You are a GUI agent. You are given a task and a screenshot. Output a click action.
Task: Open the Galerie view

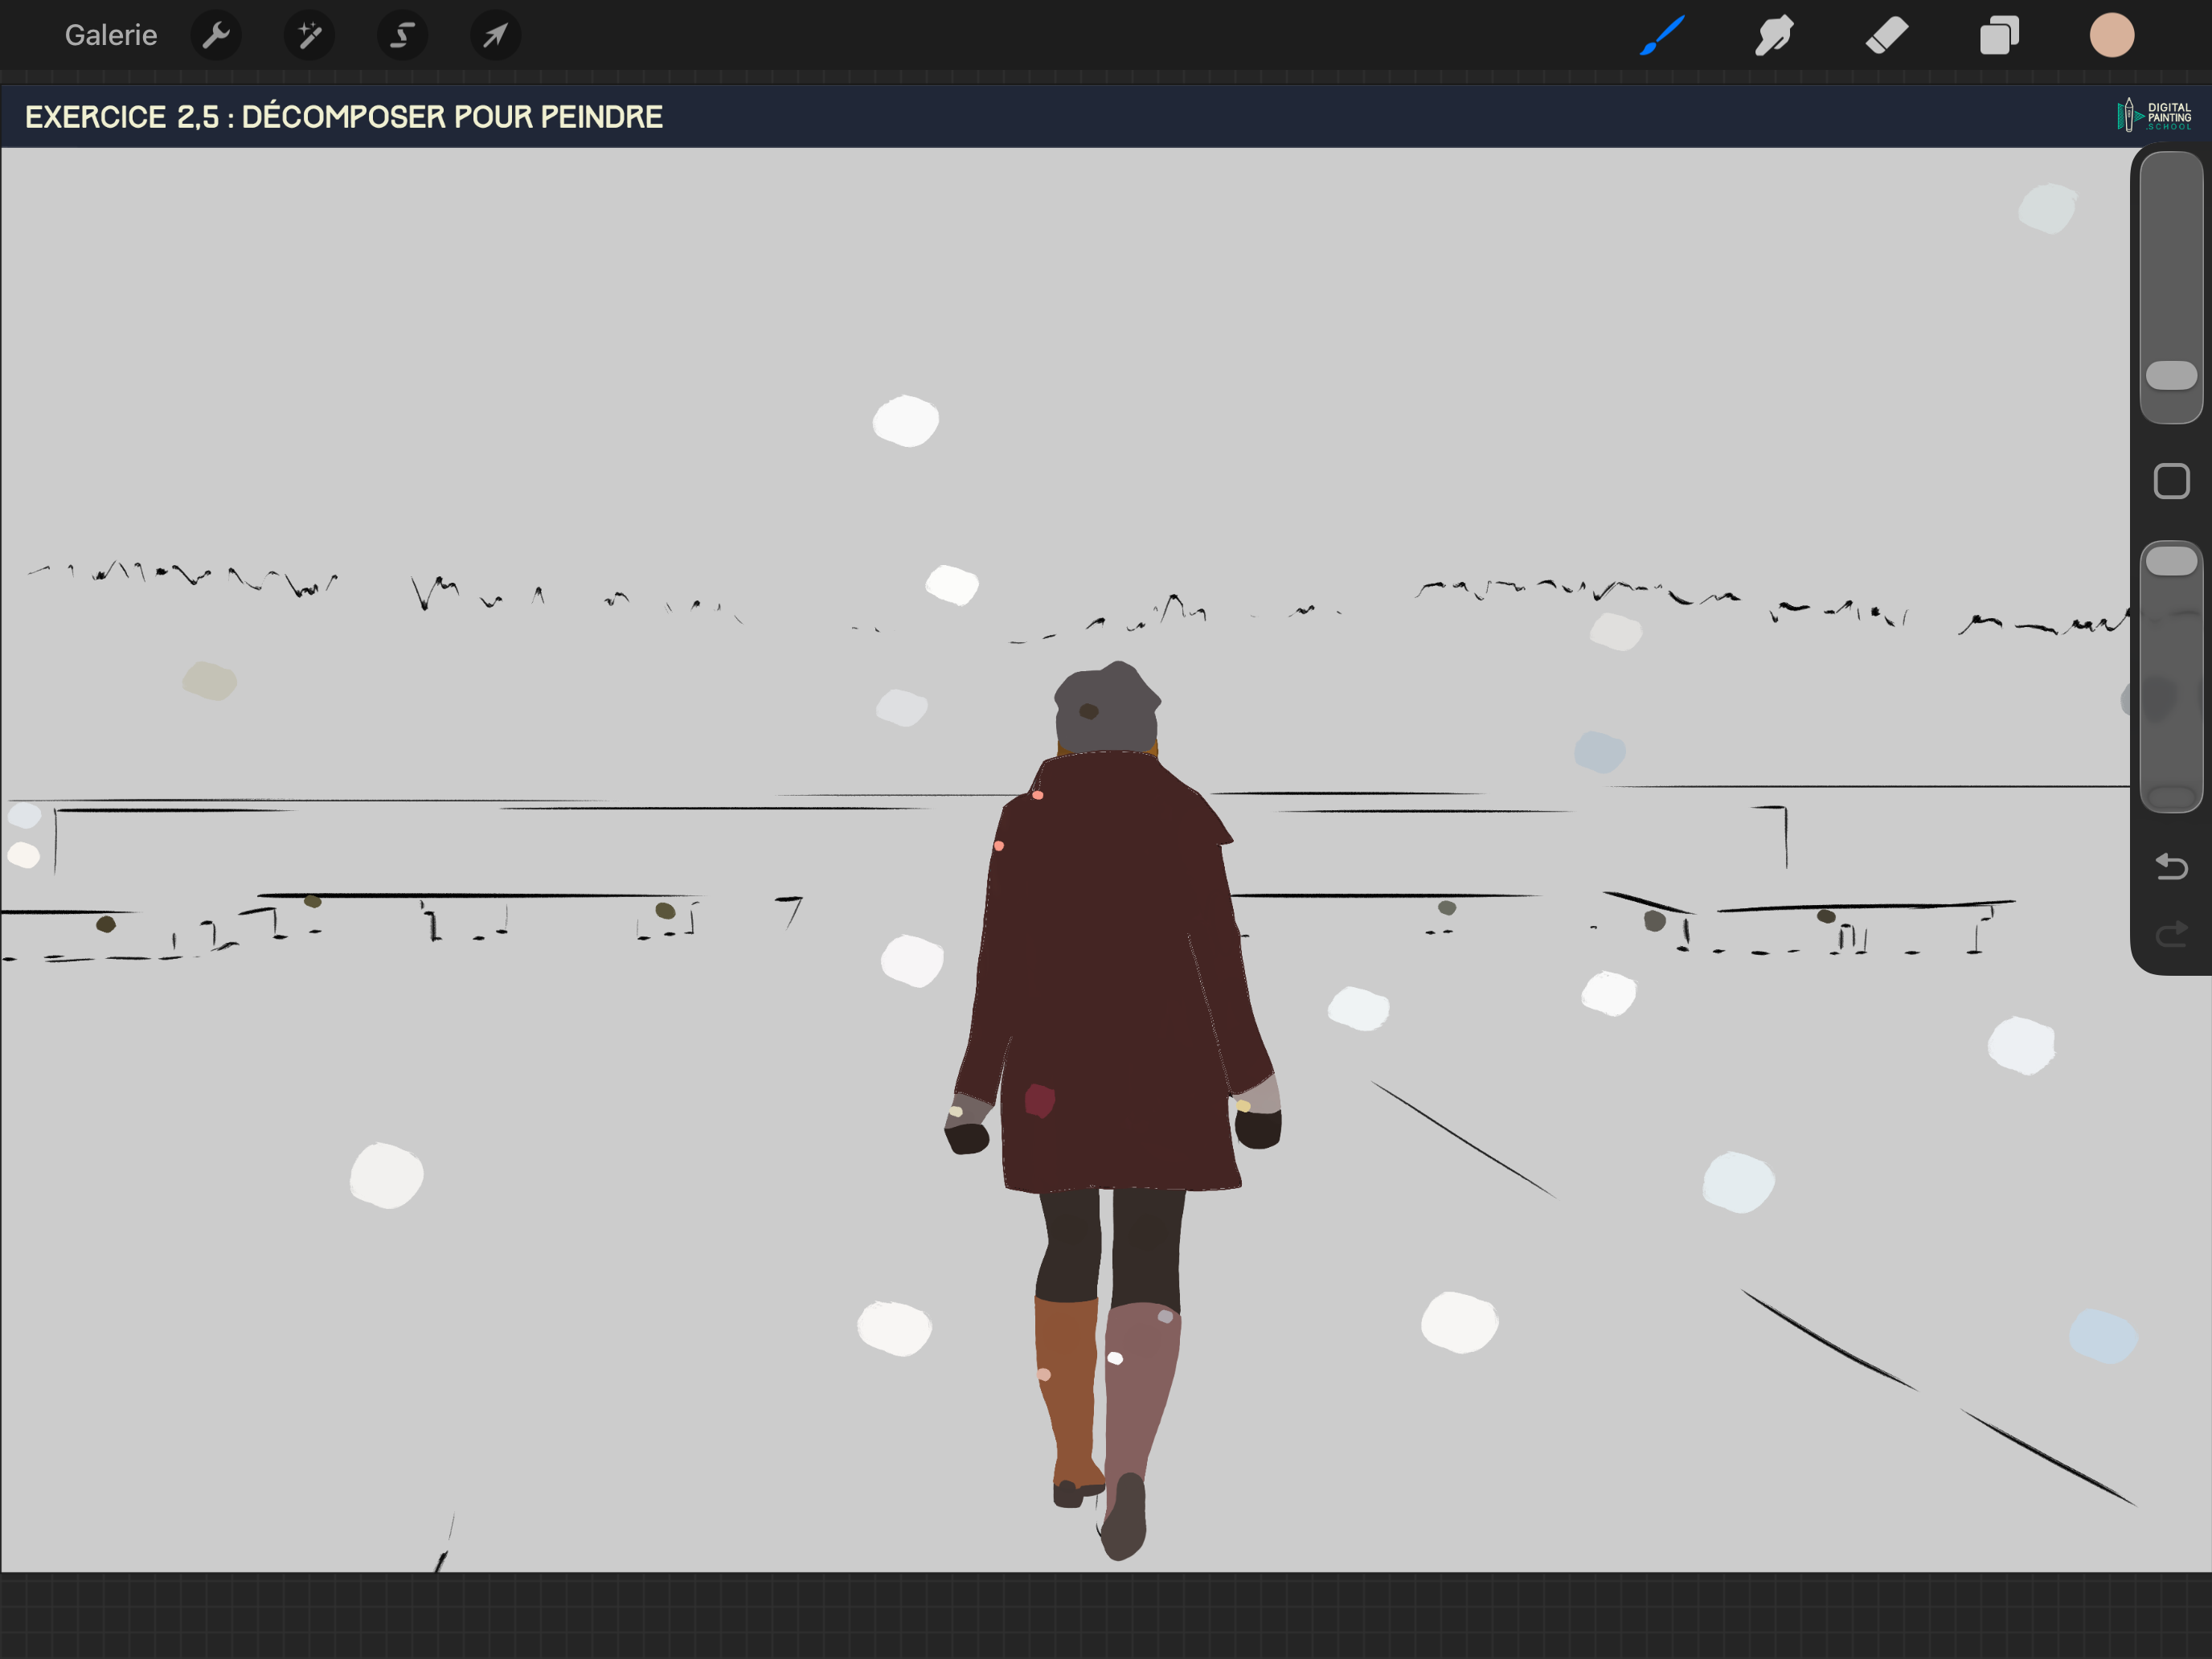[x=110, y=35]
